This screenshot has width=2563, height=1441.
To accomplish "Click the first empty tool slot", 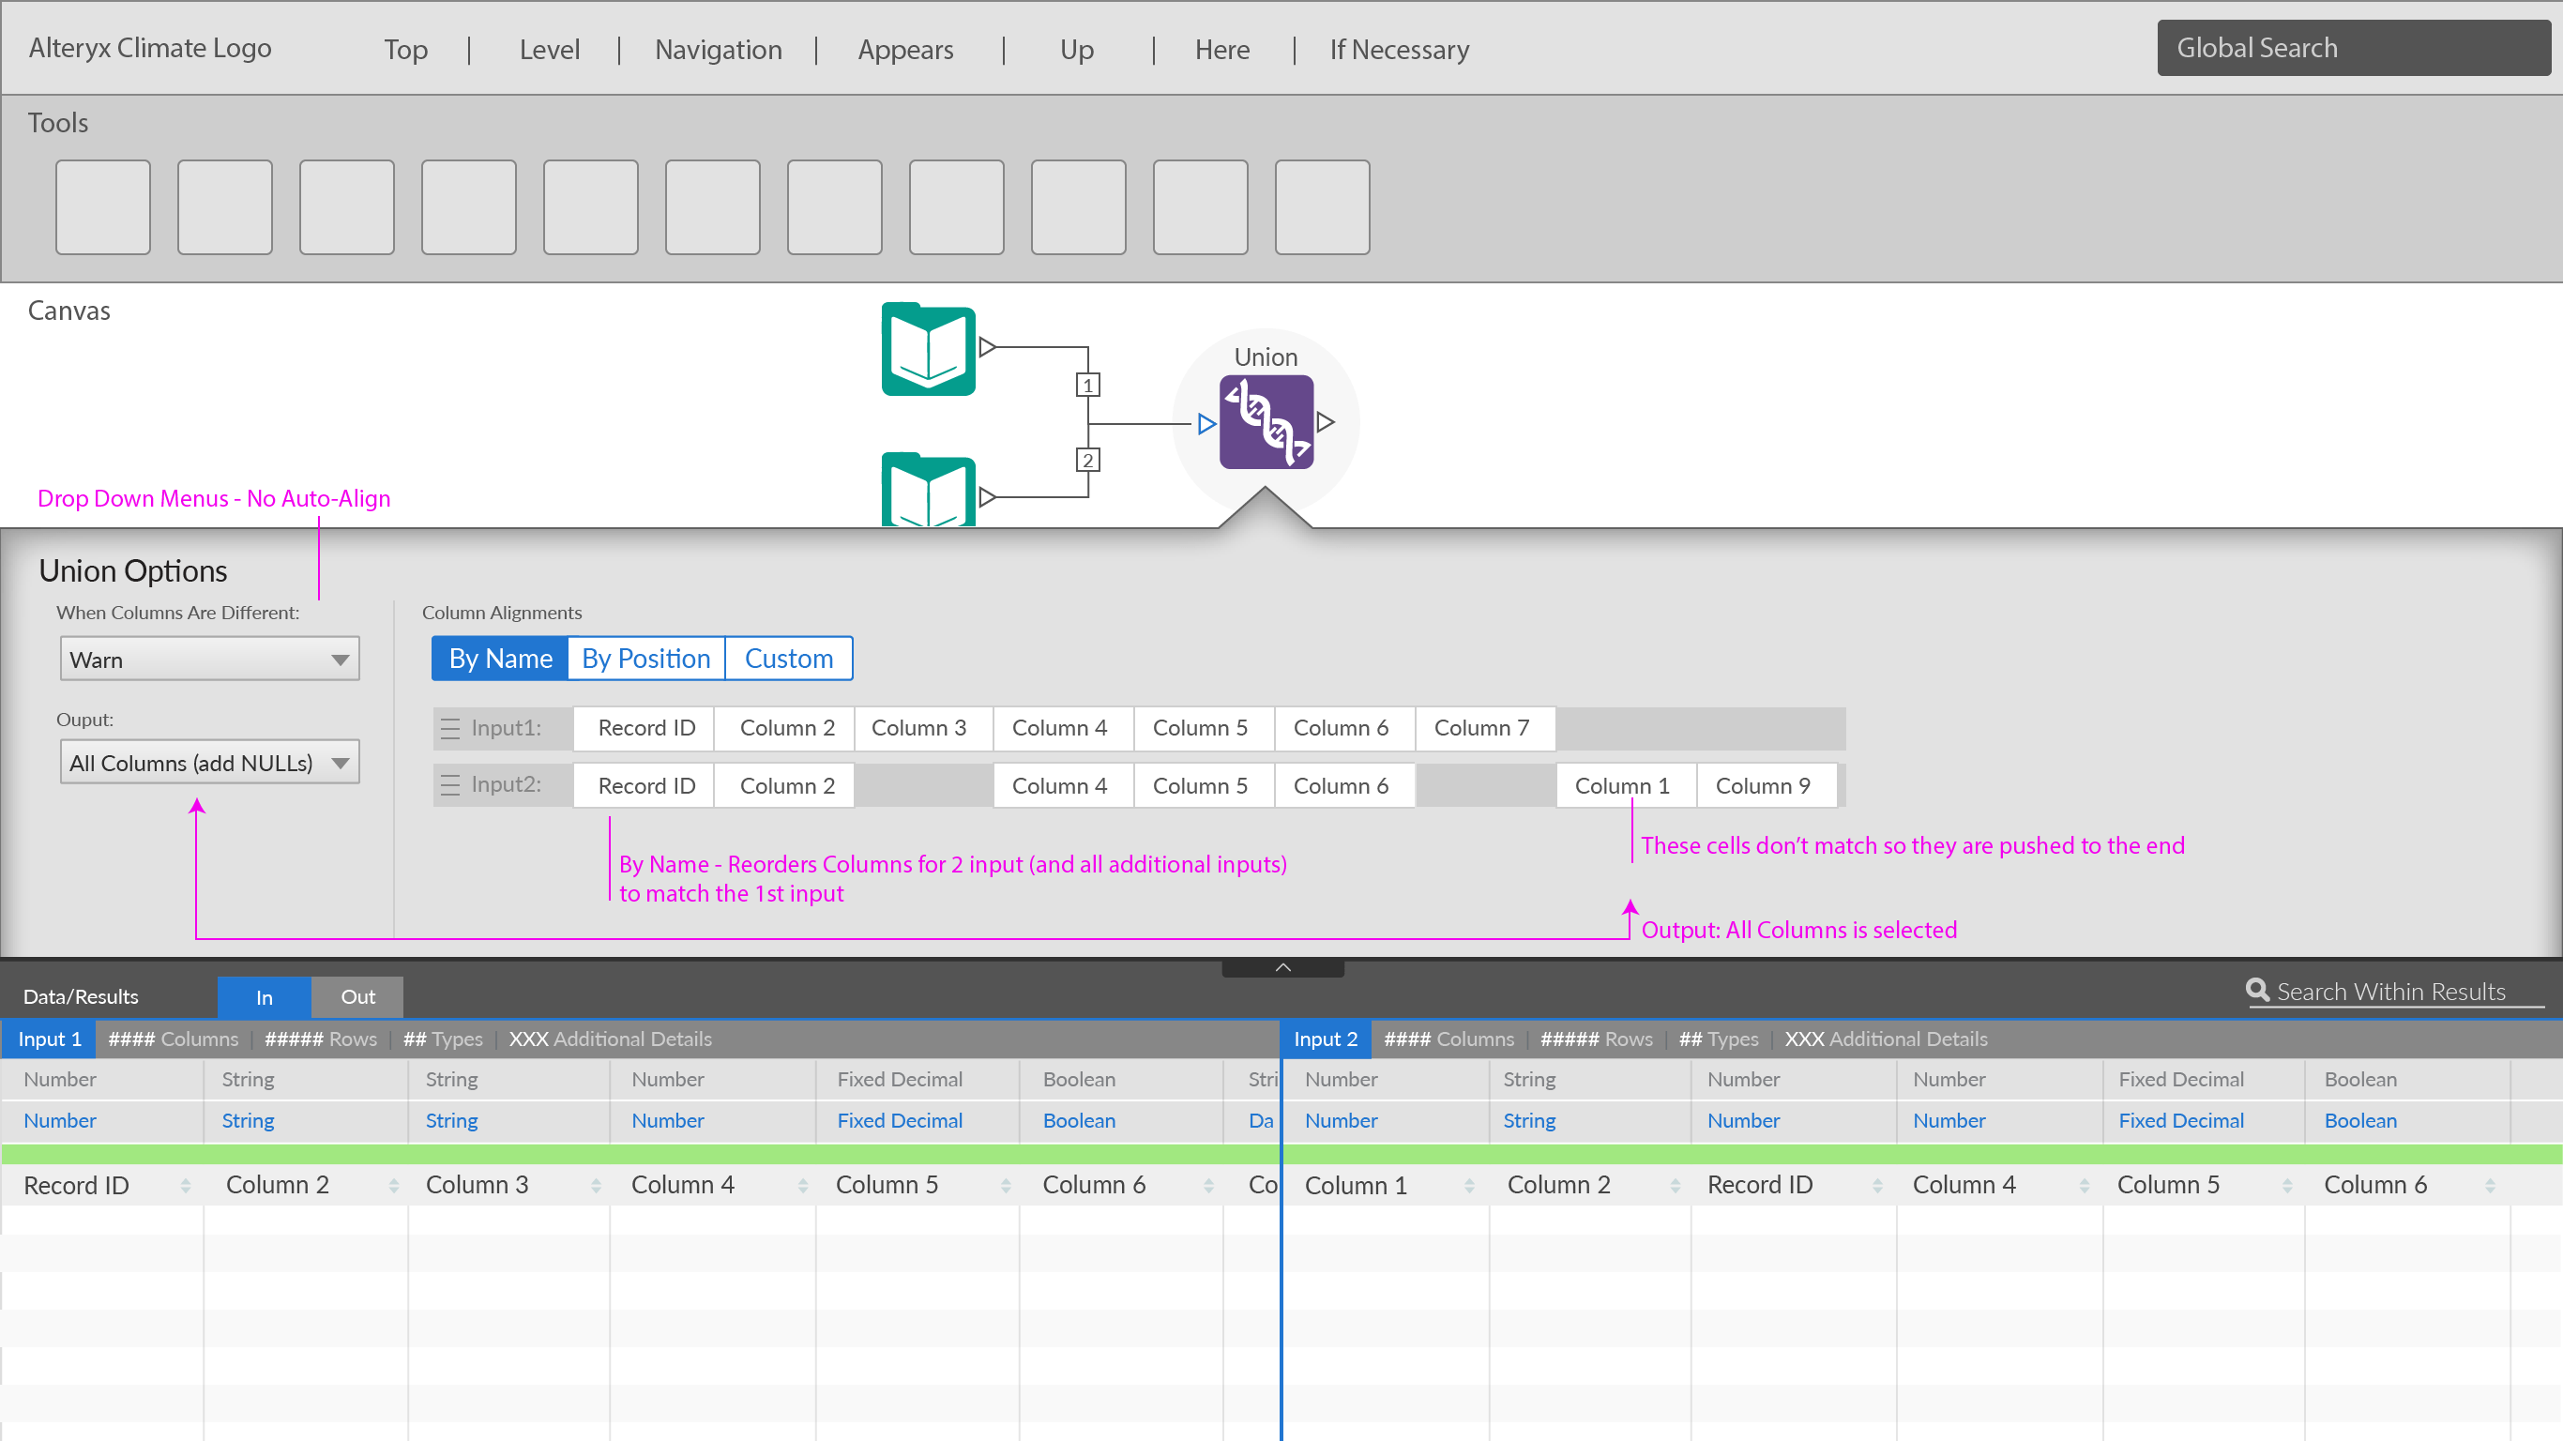I will 102,207.
